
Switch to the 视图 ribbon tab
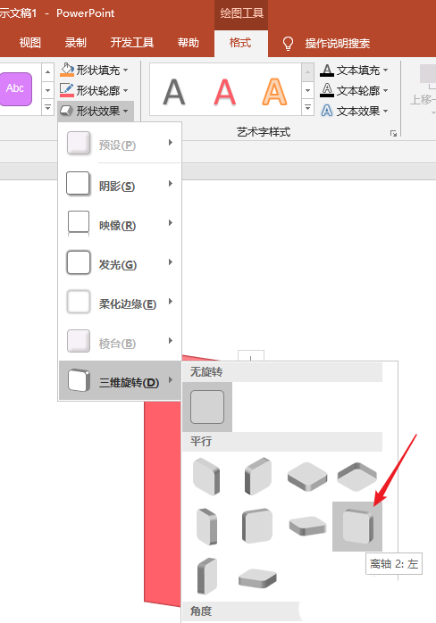tap(30, 43)
